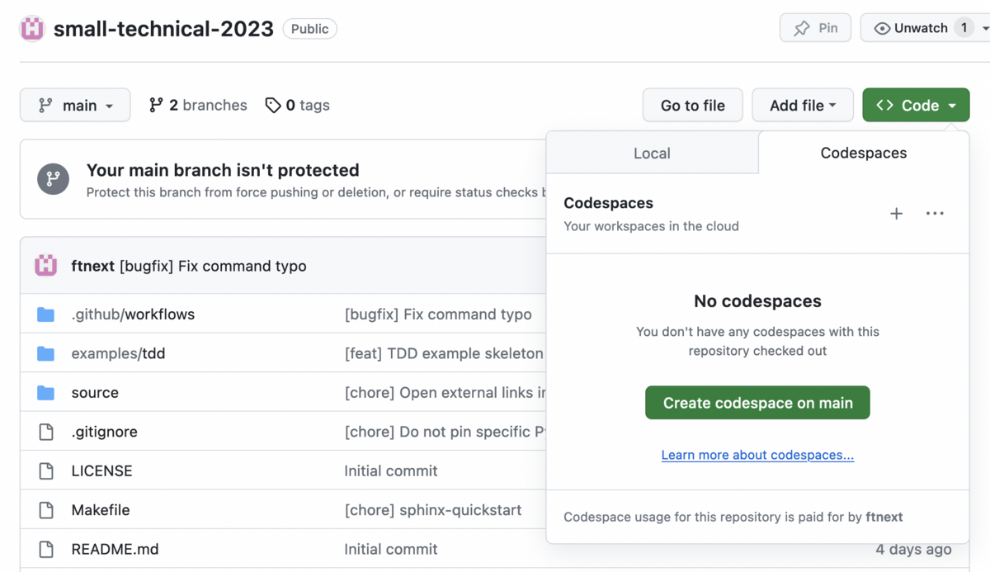
Task: Click Create codespace on main
Action: [x=757, y=403]
